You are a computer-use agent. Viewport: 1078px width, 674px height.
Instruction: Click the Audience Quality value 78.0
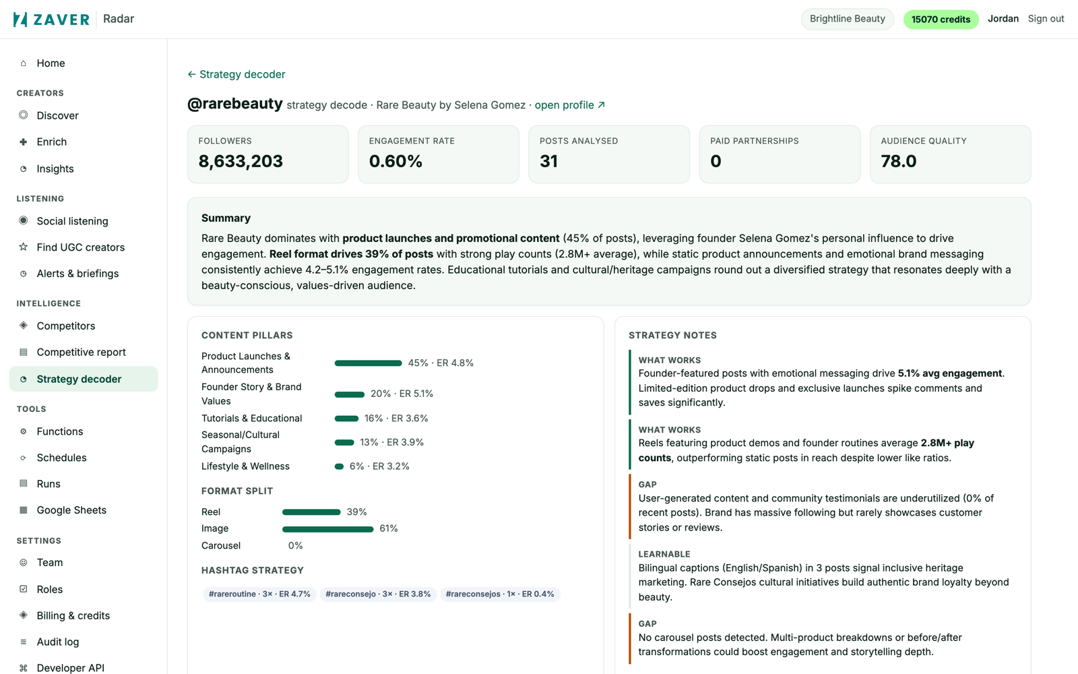(898, 162)
